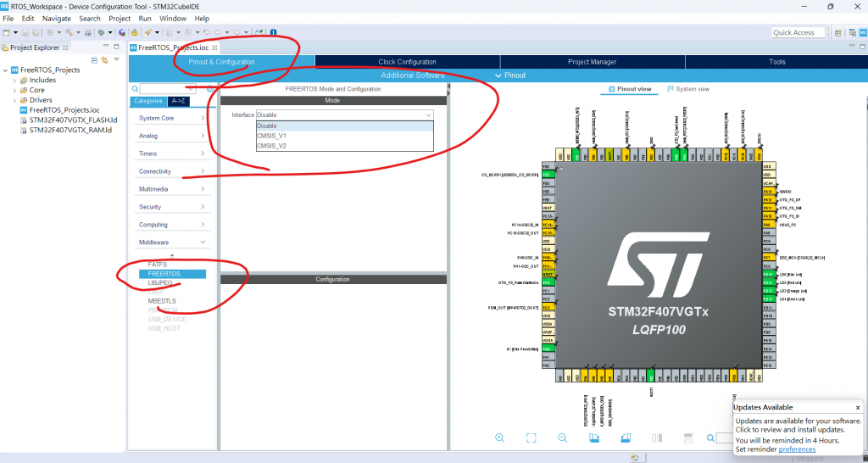The height and width of the screenshot is (463, 868).
Task: Click the Fit to screen icon under pinout
Action: [531, 438]
